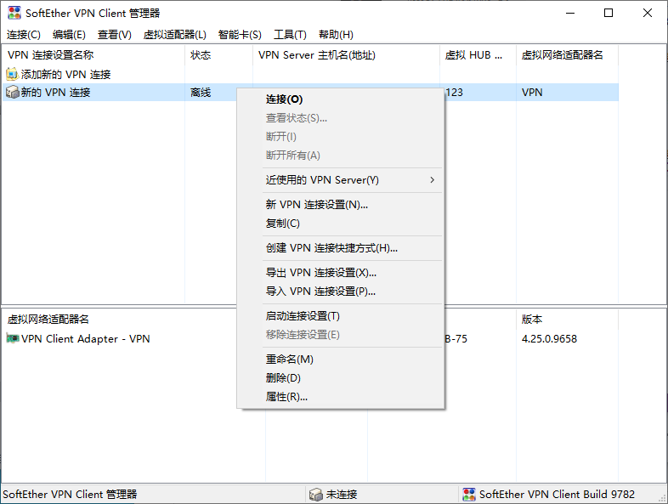Click the SoftEther VPN Client 管理器 status text

[70, 494]
